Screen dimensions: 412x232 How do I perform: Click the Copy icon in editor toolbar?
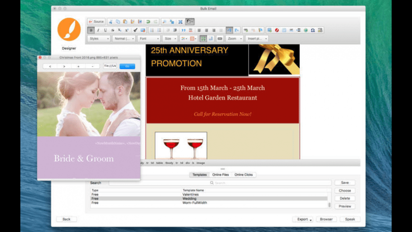(x=118, y=22)
